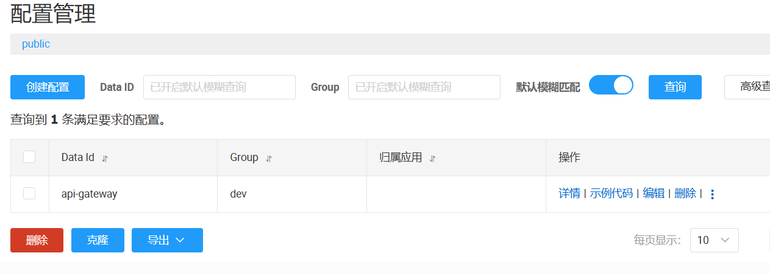Open the 每页显示 page size dropdown
The height and width of the screenshot is (275, 770).
pos(714,240)
